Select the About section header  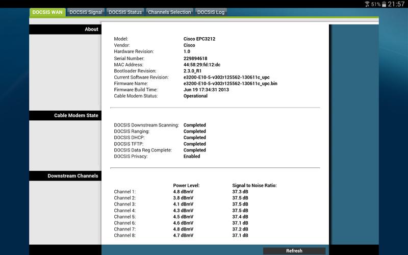point(65,30)
